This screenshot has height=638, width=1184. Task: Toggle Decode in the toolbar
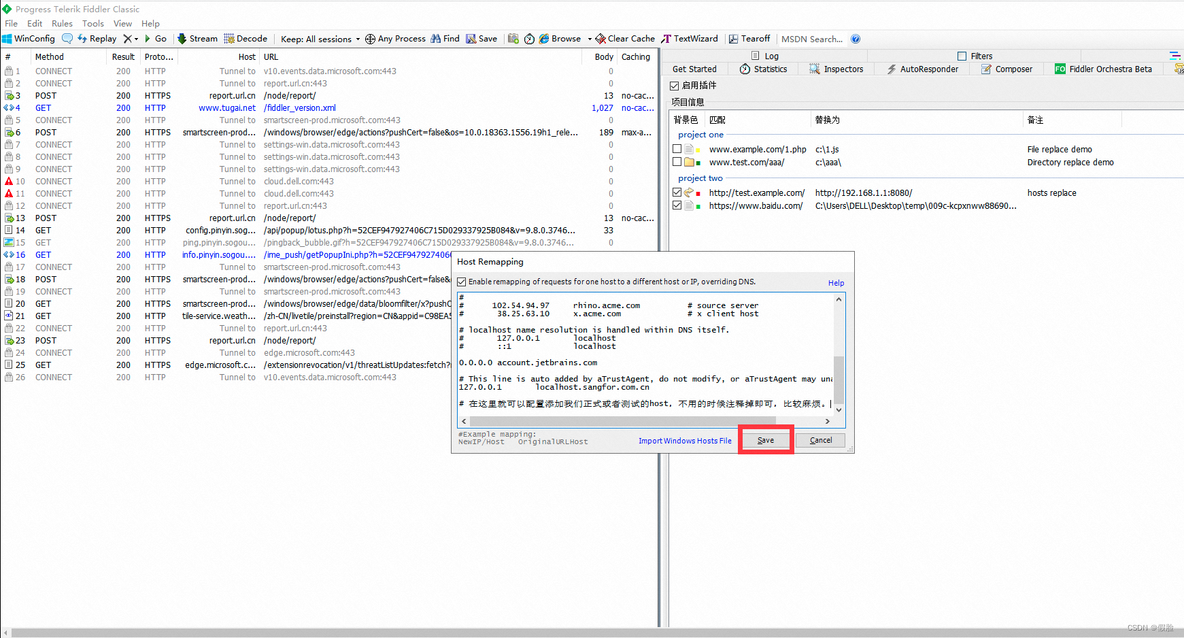pos(246,39)
